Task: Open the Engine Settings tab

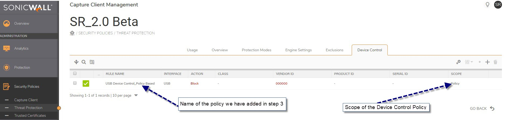Action: pyautogui.click(x=298, y=50)
